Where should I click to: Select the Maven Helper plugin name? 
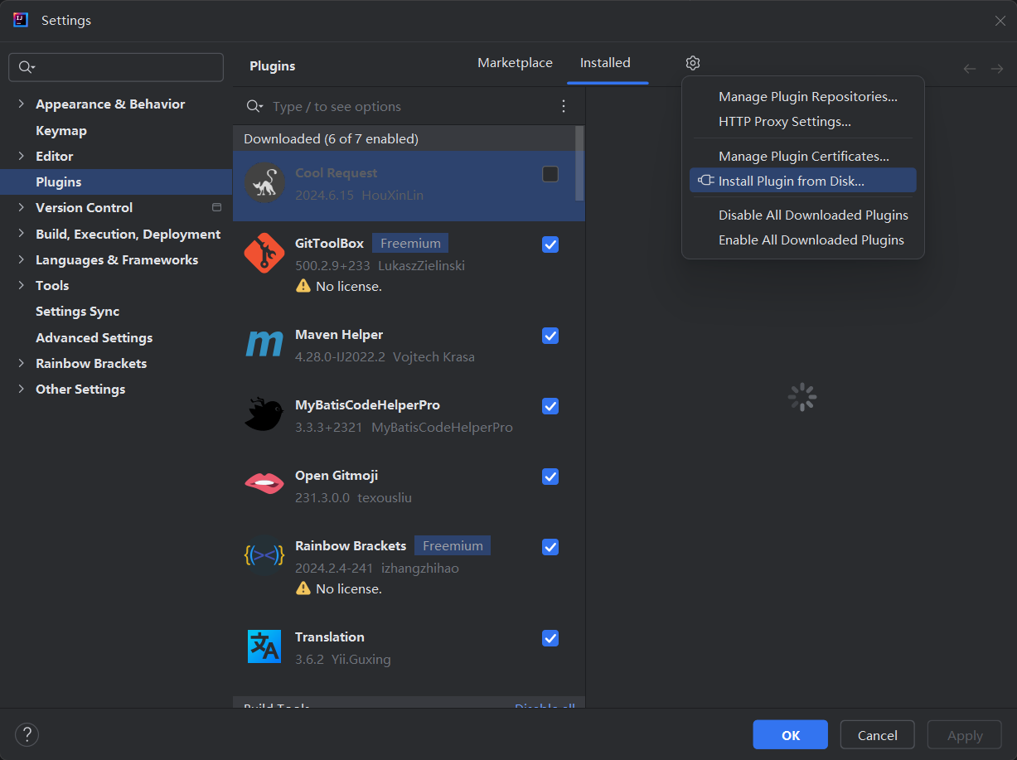tap(339, 334)
